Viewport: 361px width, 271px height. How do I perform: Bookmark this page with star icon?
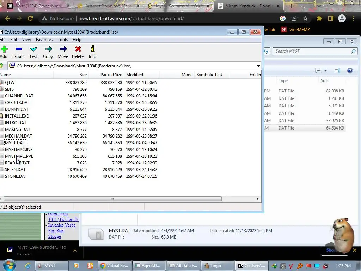[305, 18]
